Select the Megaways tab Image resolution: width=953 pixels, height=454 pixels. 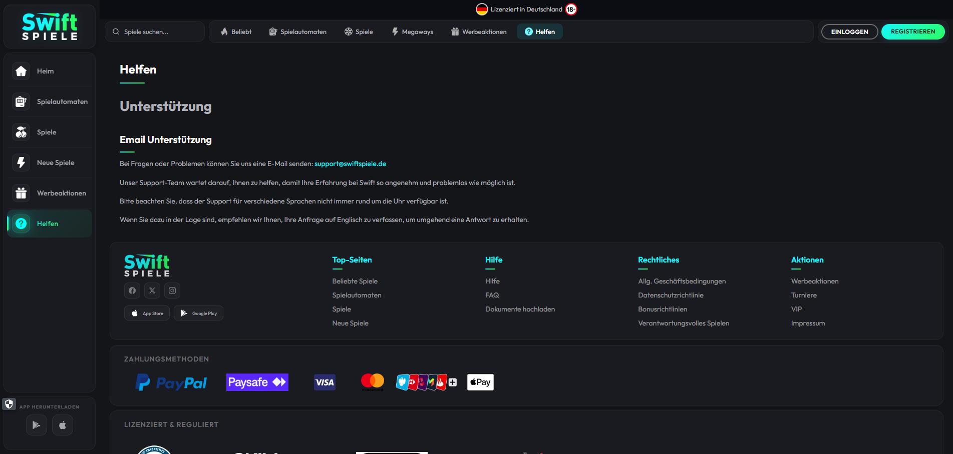tap(412, 31)
